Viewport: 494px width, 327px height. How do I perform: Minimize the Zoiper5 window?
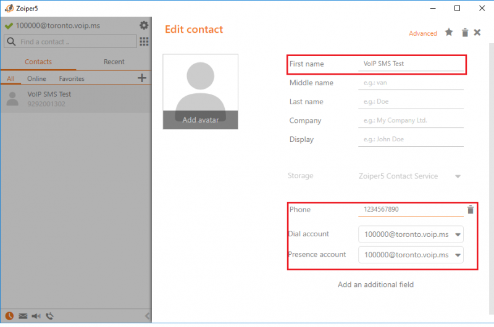pyautogui.click(x=433, y=8)
